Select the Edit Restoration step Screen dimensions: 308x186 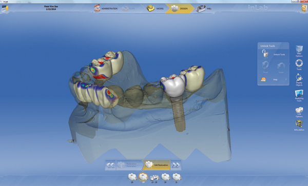click(157, 165)
